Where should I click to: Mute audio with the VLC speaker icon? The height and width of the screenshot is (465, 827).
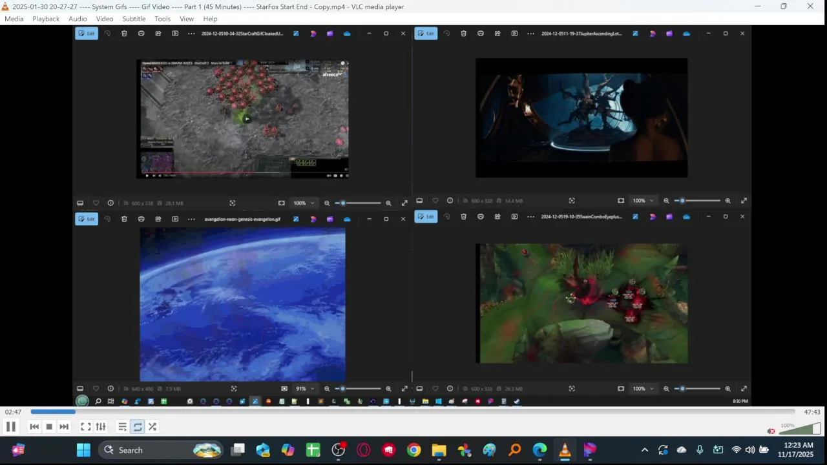tap(771, 431)
